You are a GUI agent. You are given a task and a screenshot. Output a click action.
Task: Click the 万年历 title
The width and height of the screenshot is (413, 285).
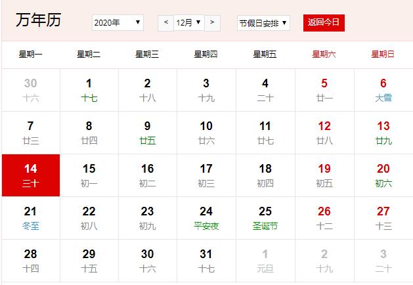pos(39,20)
